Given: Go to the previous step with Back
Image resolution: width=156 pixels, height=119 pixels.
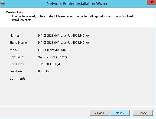Looking at the screenshot, I should (99, 113).
